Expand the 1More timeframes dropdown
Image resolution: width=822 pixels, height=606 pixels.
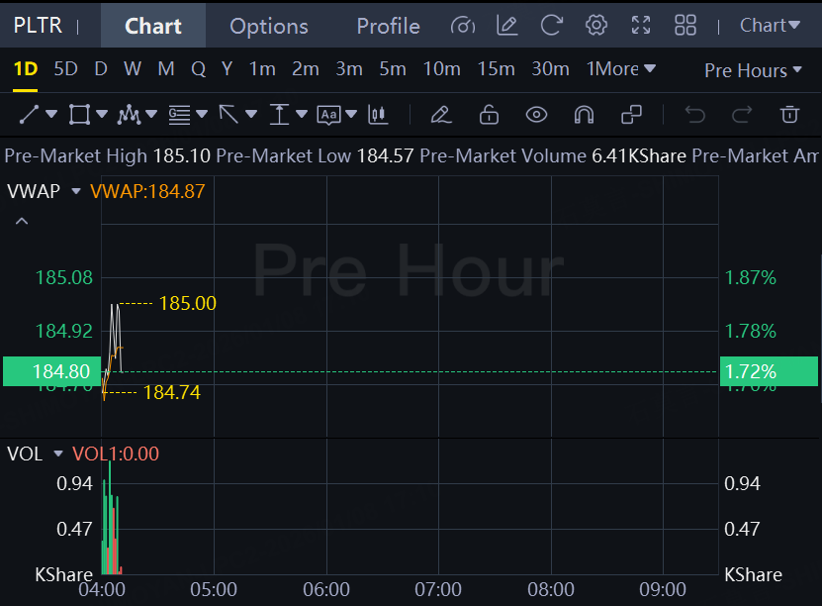pyautogui.click(x=621, y=69)
